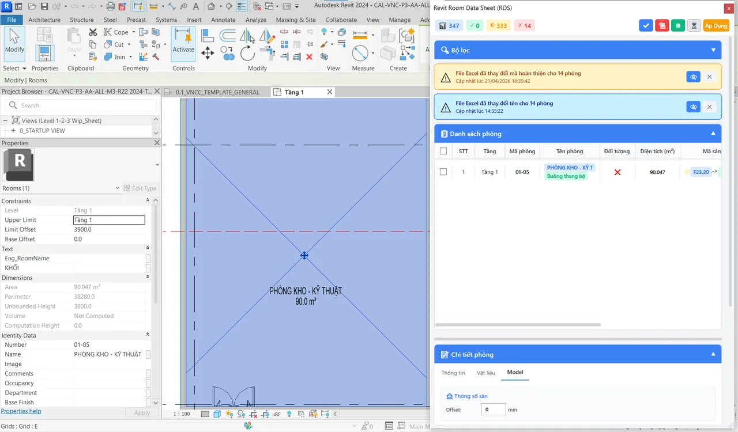Click the Cut to Clipboard scissors icon
The height and width of the screenshot is (432, 738).
[93, 32]
